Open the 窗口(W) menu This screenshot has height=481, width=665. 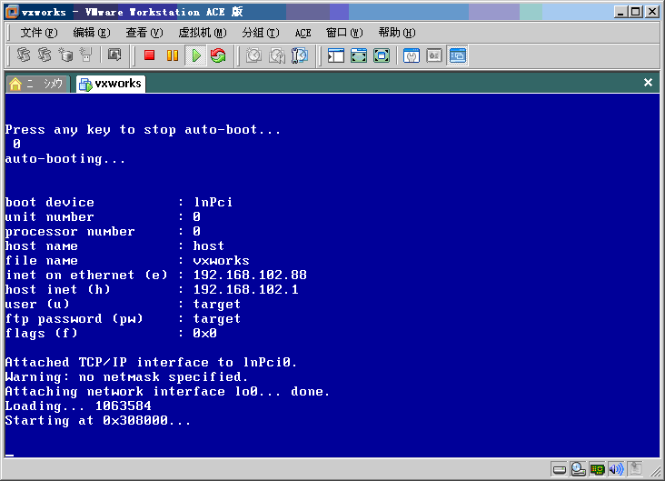(x=344, y=33)
